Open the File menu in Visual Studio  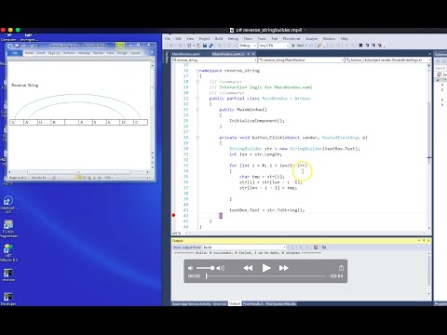click(x=168, y=39)
